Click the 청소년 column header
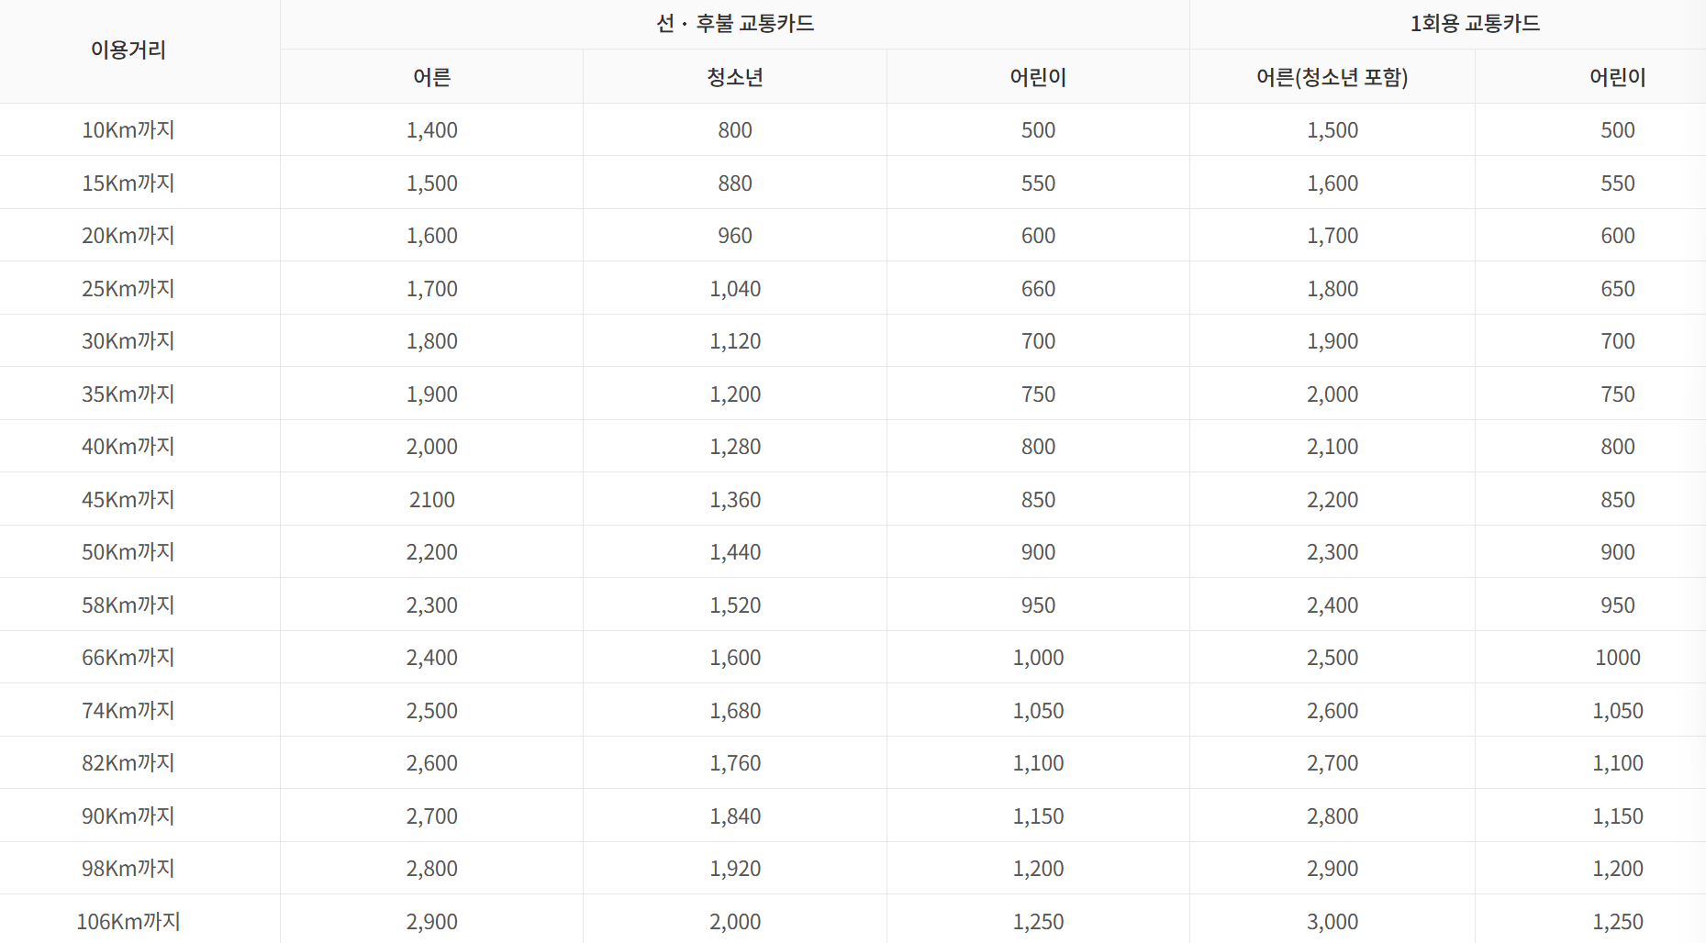This screenshot has width=1706, height=943. tap(734, 77)
